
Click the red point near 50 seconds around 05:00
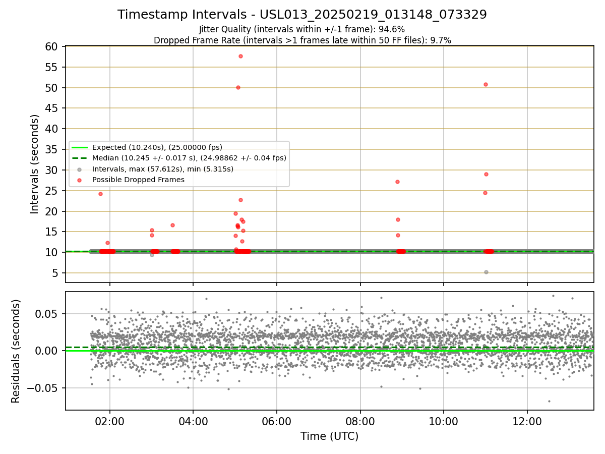(x=238, y=87)
